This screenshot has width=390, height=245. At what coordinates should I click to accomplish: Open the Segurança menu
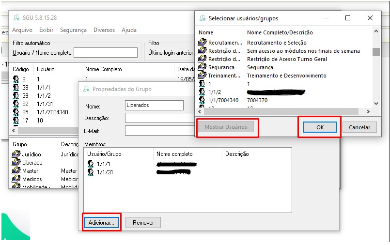(x=73, y=30)
